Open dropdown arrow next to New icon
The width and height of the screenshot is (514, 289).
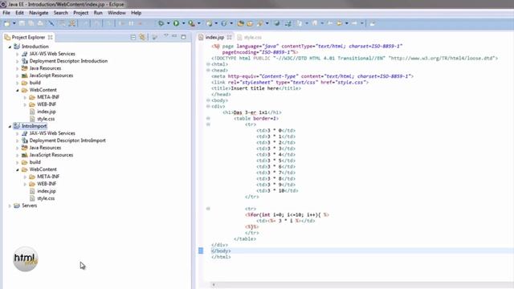[14, 23]
